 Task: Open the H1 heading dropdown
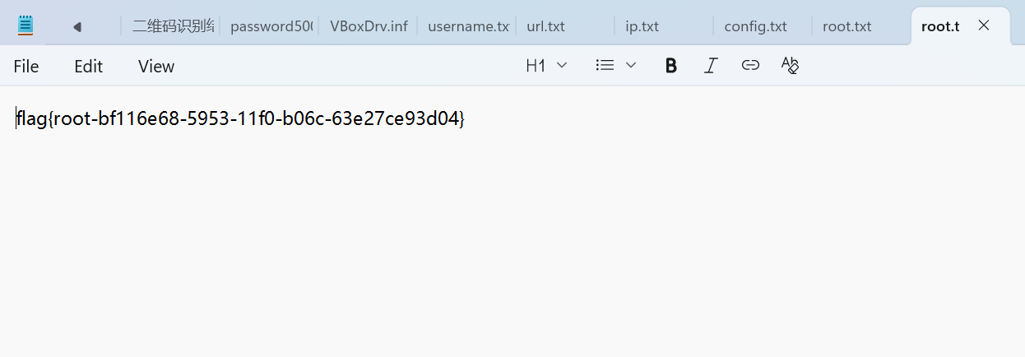pyautogui.click(x=546, y=66)
